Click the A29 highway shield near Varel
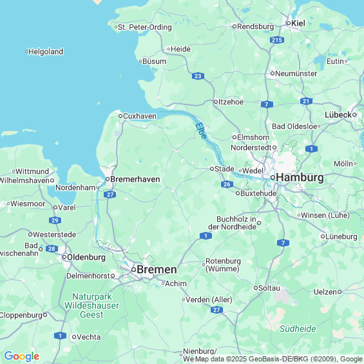The height and width of the screenshot is (364, 364). pos(55,220)
